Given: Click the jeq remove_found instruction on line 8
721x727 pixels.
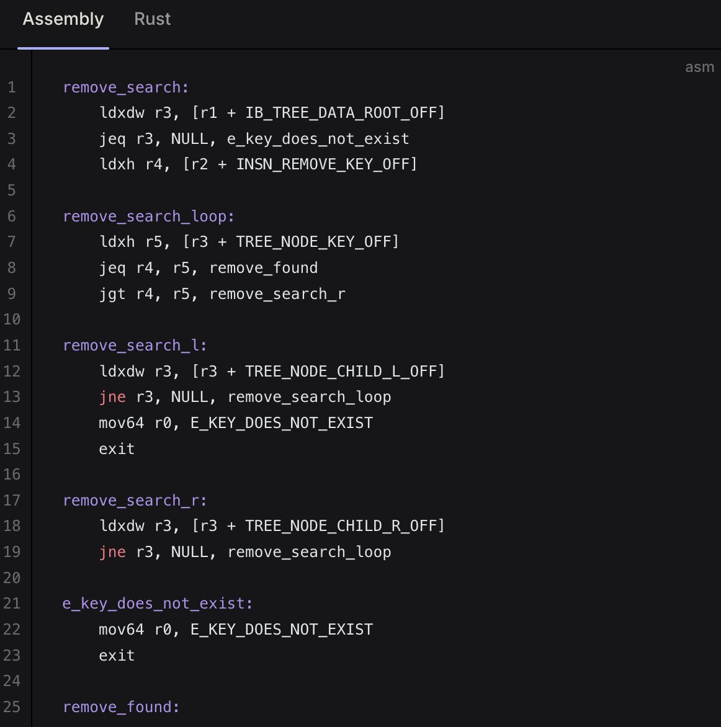Looking at the screenshot, I should click(208, 268).
